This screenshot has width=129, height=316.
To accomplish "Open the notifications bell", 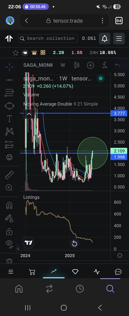I will click(x=105, y=38).
